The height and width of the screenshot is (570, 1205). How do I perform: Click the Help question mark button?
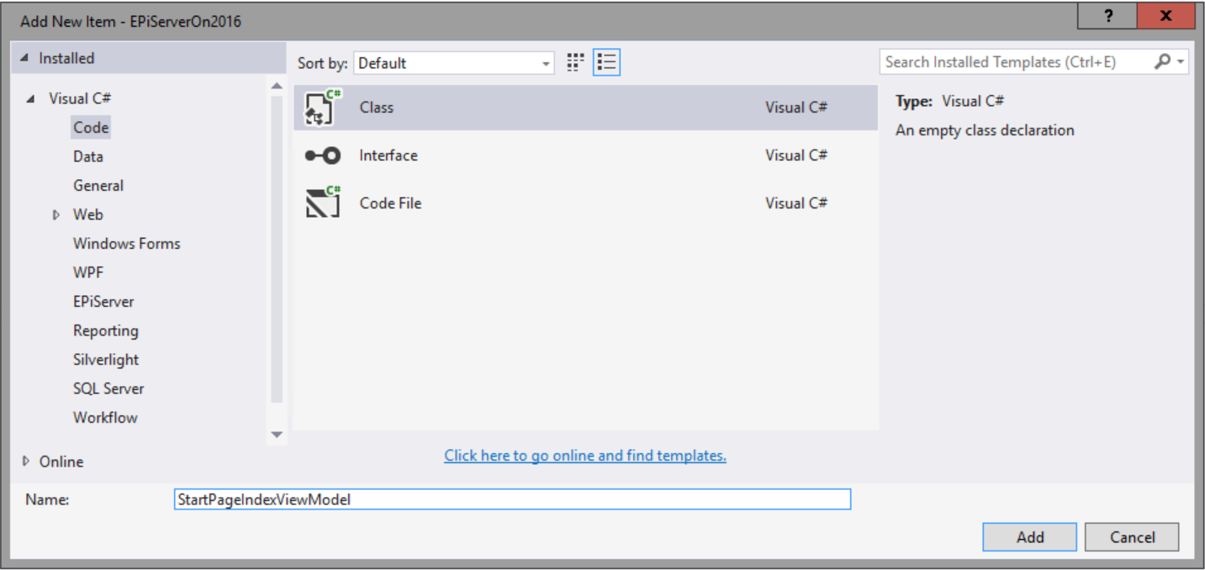(x=1108, y=17)
